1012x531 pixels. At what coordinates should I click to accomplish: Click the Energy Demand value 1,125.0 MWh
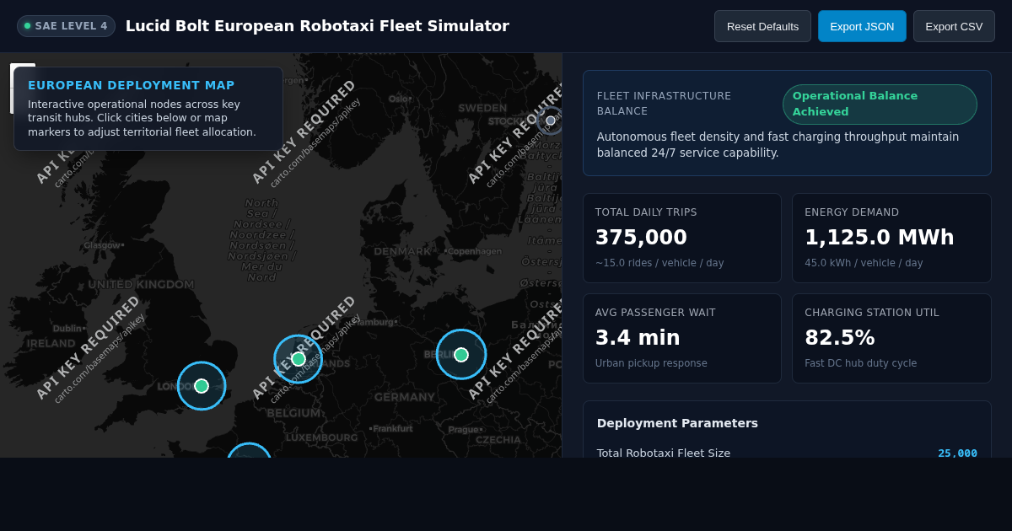tap(880, 238)
